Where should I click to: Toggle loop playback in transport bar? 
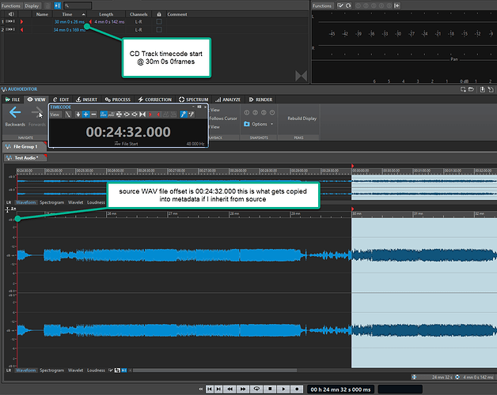pyautogui.click(x=256, y=389)
